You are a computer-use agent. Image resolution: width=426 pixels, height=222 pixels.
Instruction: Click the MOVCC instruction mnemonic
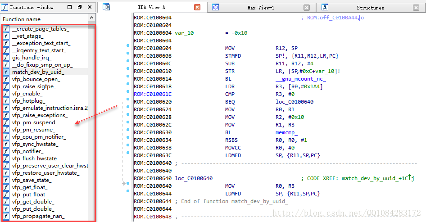[233, 148]
